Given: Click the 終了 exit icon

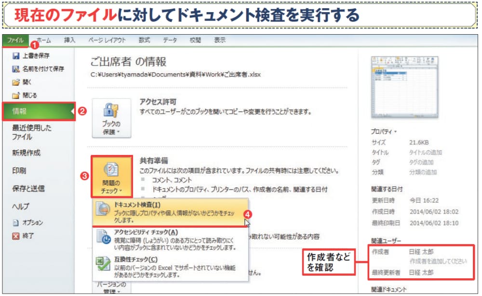Looking at the screenshot, I should click(15, 236).
